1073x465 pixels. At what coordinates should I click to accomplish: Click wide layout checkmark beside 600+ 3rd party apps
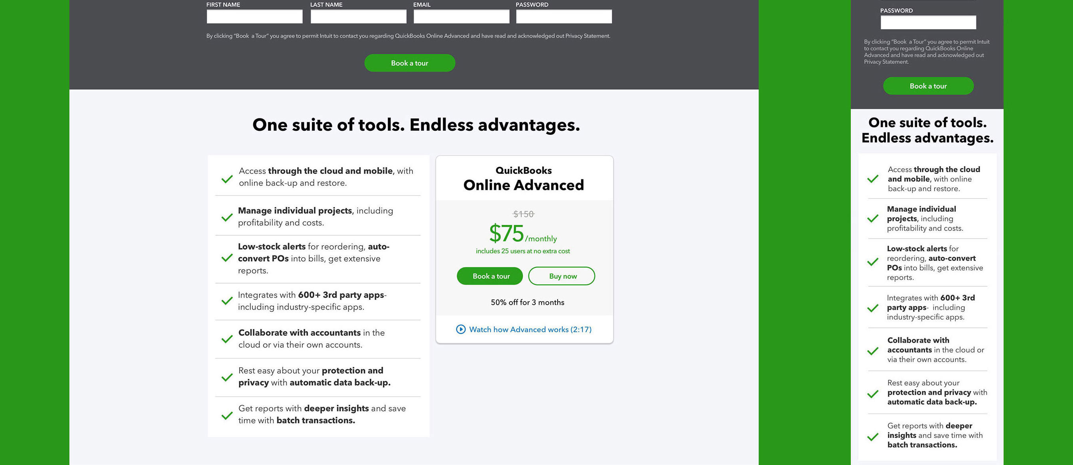(x=227, y=301)
